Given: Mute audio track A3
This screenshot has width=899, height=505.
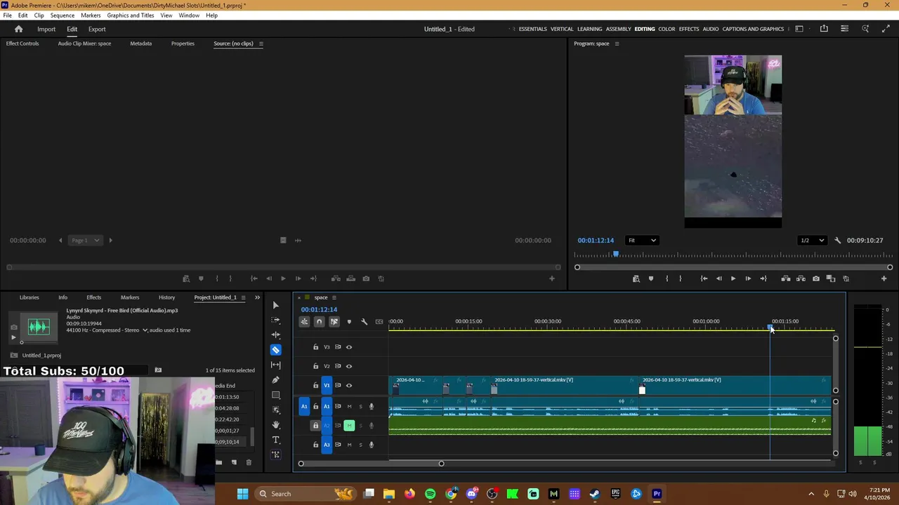Looking at the screenshot, I should [349, 445].
